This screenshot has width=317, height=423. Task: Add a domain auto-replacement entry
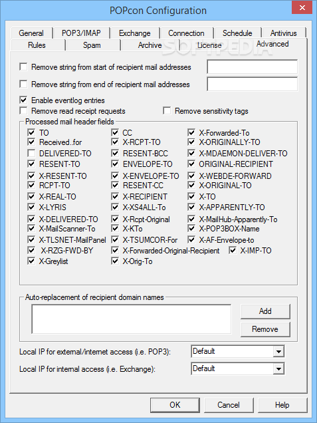click(x=265, y=311)
